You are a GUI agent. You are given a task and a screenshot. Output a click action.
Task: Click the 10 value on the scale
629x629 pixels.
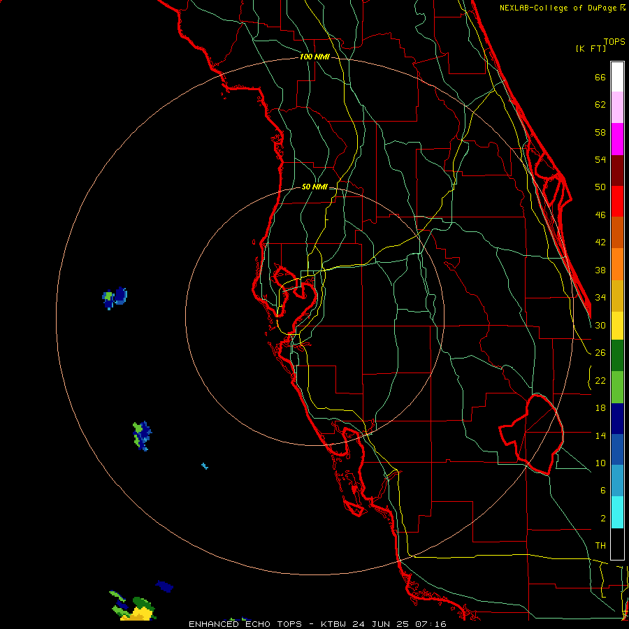pyautogui.click(x=600, y=463)
